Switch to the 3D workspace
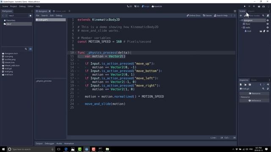271x152 pixels. coord(137,6)
